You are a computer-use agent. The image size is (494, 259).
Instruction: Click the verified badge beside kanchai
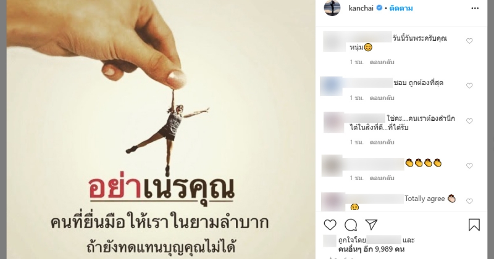[379, 8]
